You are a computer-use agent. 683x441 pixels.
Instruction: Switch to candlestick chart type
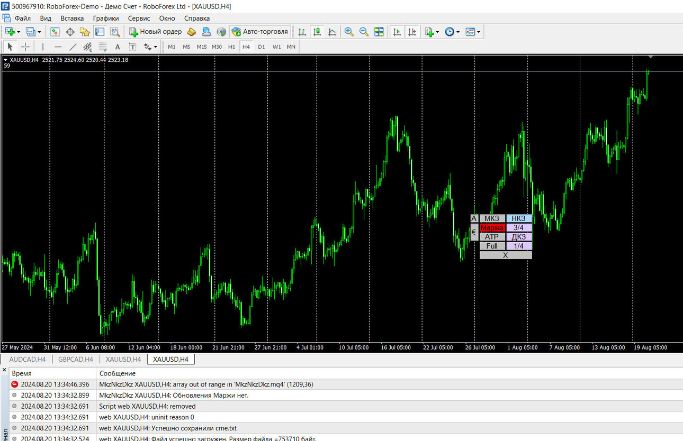[x=317, y=32]
